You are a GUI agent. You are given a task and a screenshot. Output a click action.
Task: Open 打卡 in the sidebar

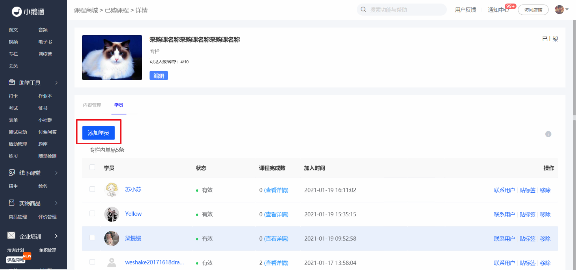click(x=13, y=96)
